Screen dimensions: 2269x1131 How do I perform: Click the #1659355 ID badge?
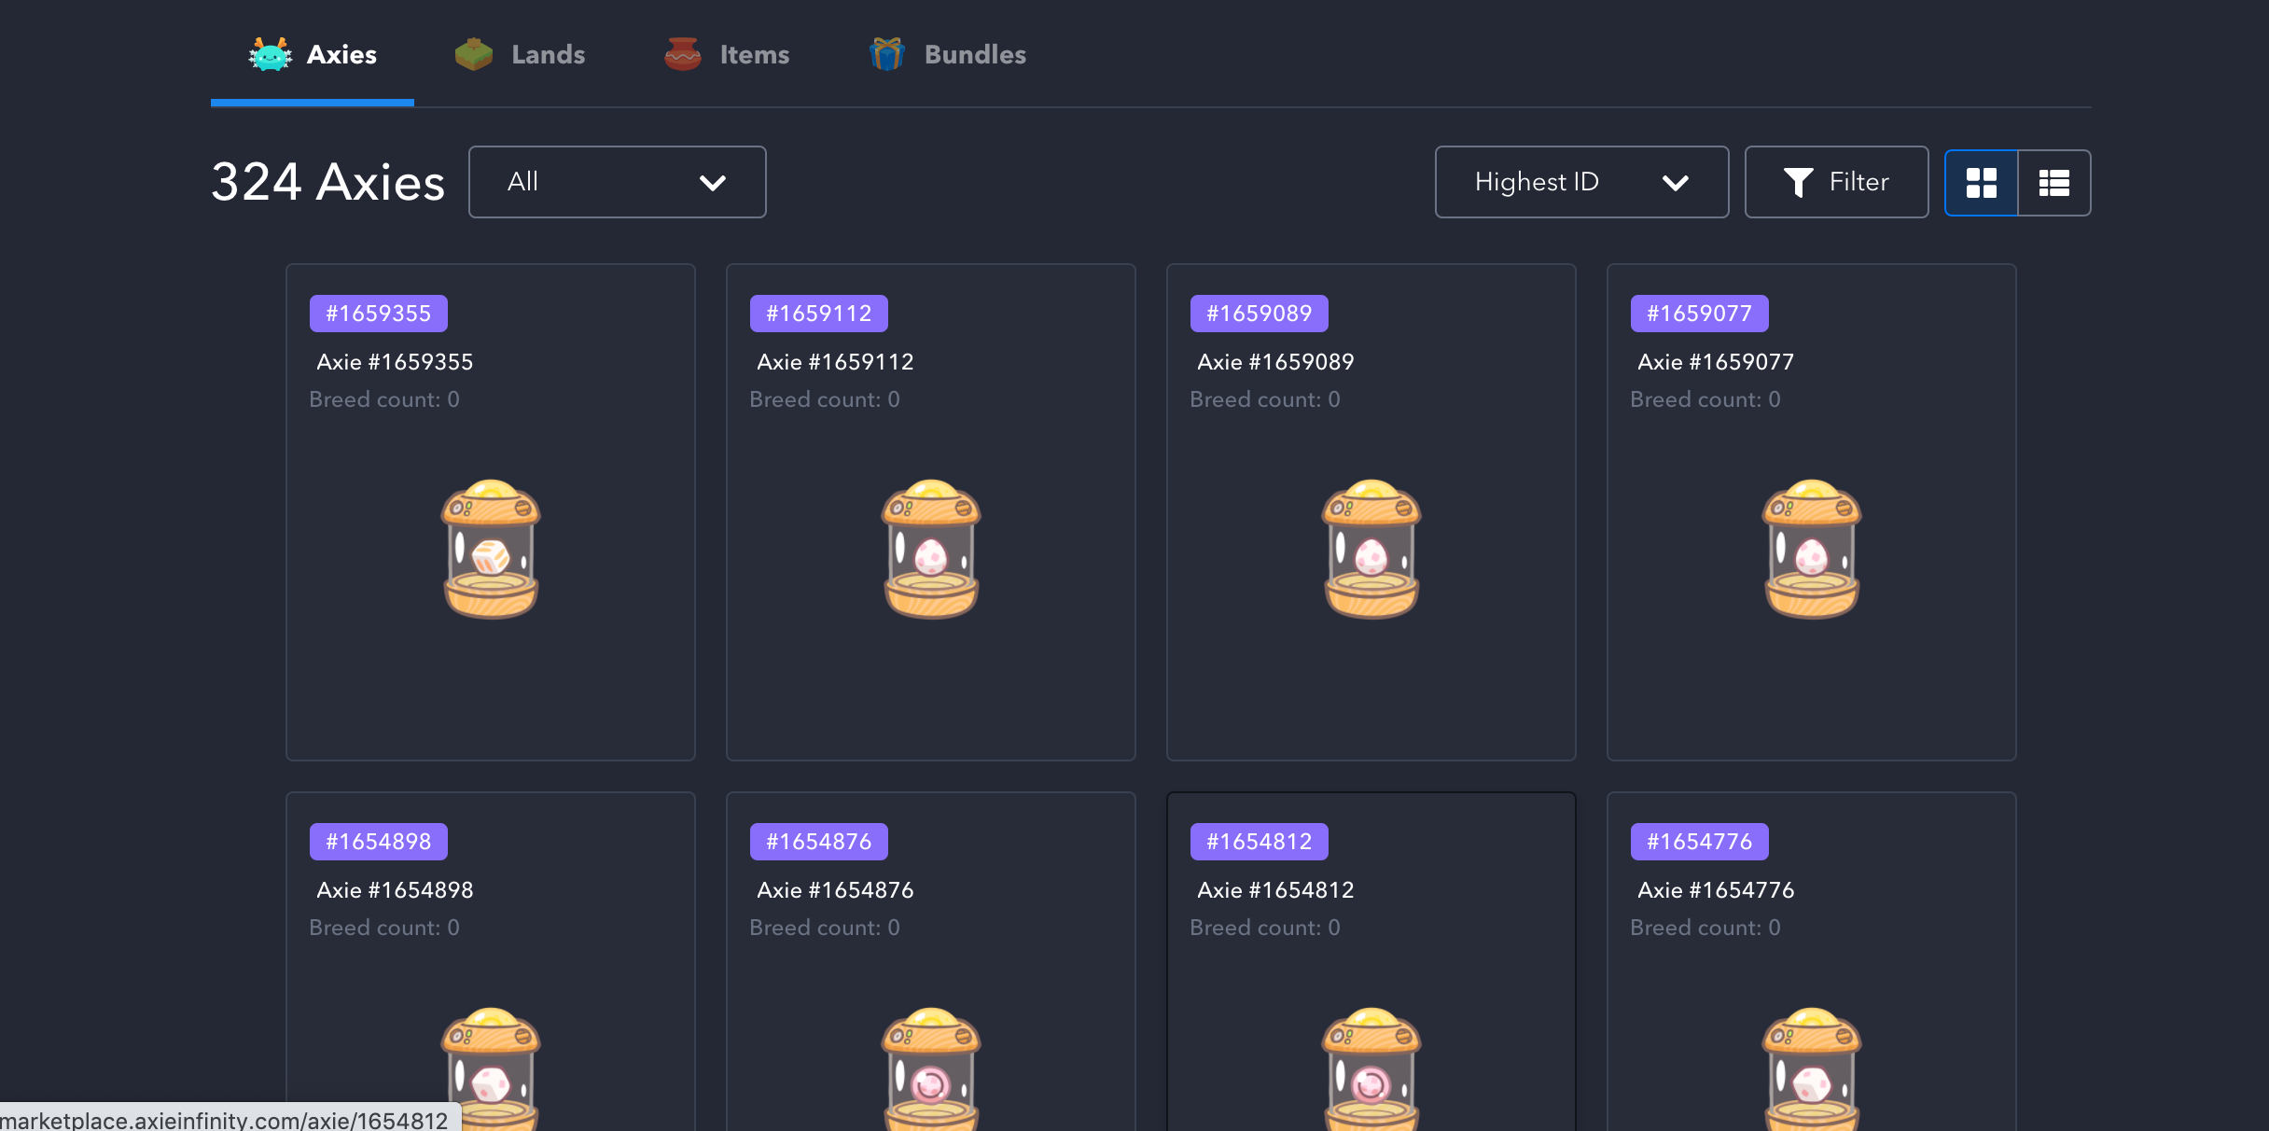tap(379, 314)
